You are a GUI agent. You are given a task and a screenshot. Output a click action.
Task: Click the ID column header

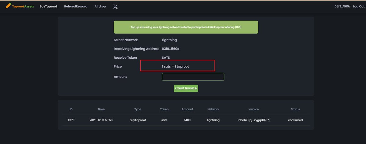[71, 109]
